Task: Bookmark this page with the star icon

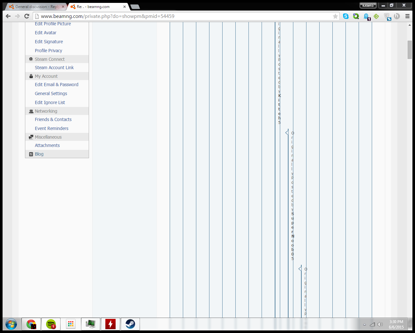Action: point(335,16)
